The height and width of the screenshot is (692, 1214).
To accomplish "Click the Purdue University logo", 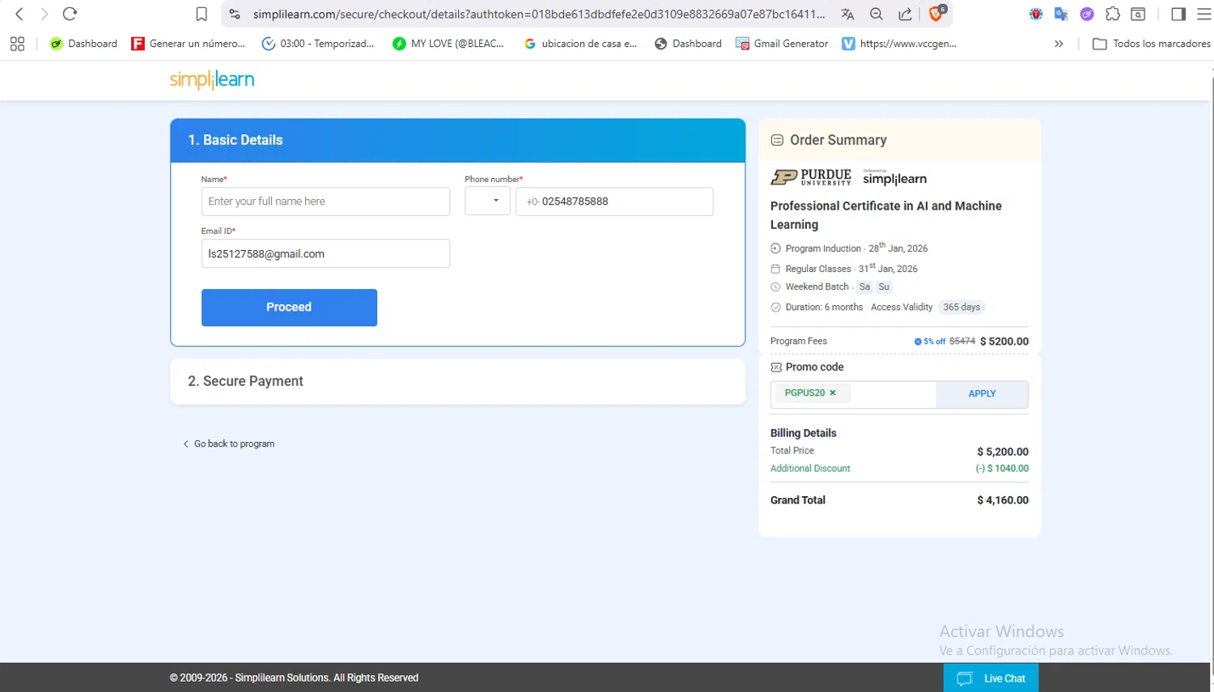I will [x=811, y=177].
